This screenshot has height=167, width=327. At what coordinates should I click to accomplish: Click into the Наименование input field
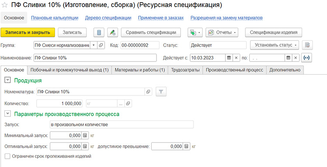[95, 58]
